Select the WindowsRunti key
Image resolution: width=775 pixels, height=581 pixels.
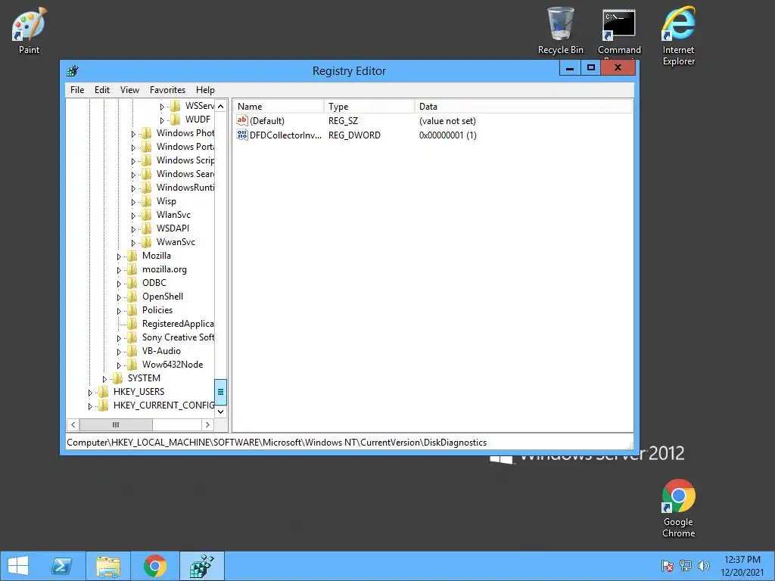click(185, 188)
